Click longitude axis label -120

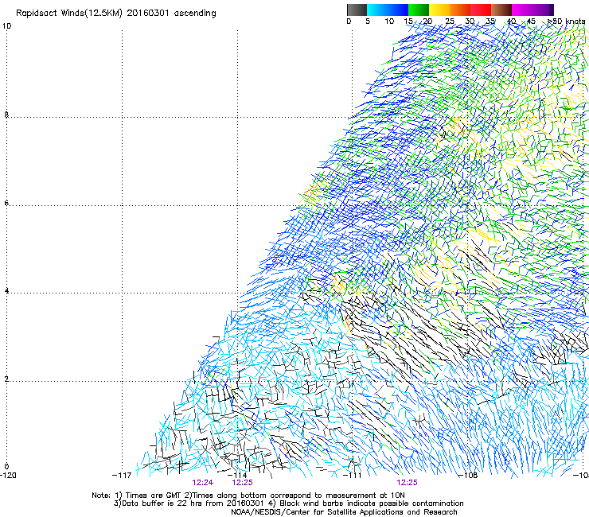coord(8,476)
